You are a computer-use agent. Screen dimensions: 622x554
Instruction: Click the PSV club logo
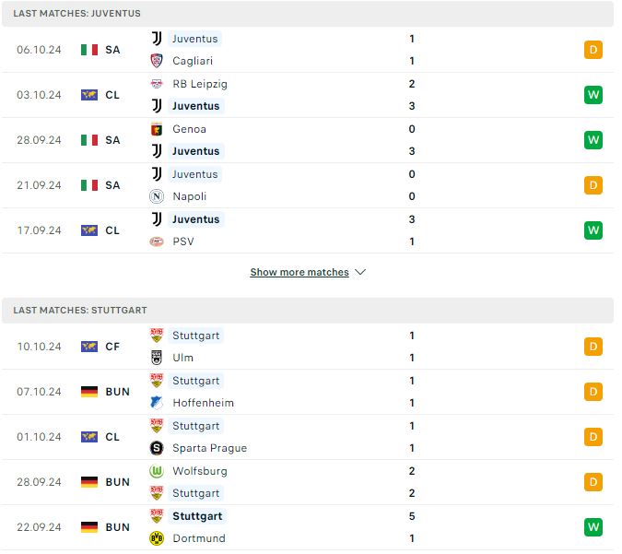pyautogui.click(x=157, y=242)
